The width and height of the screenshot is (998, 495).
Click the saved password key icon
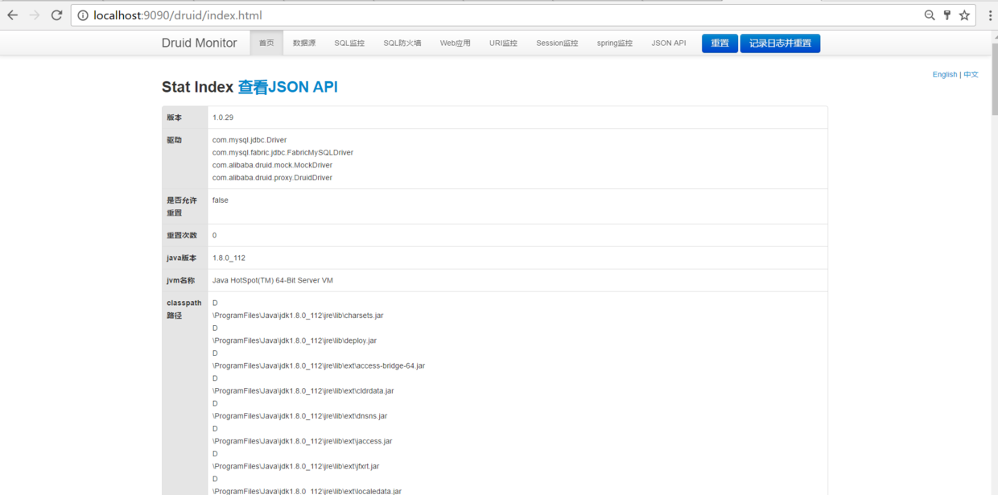pos(947,15)
